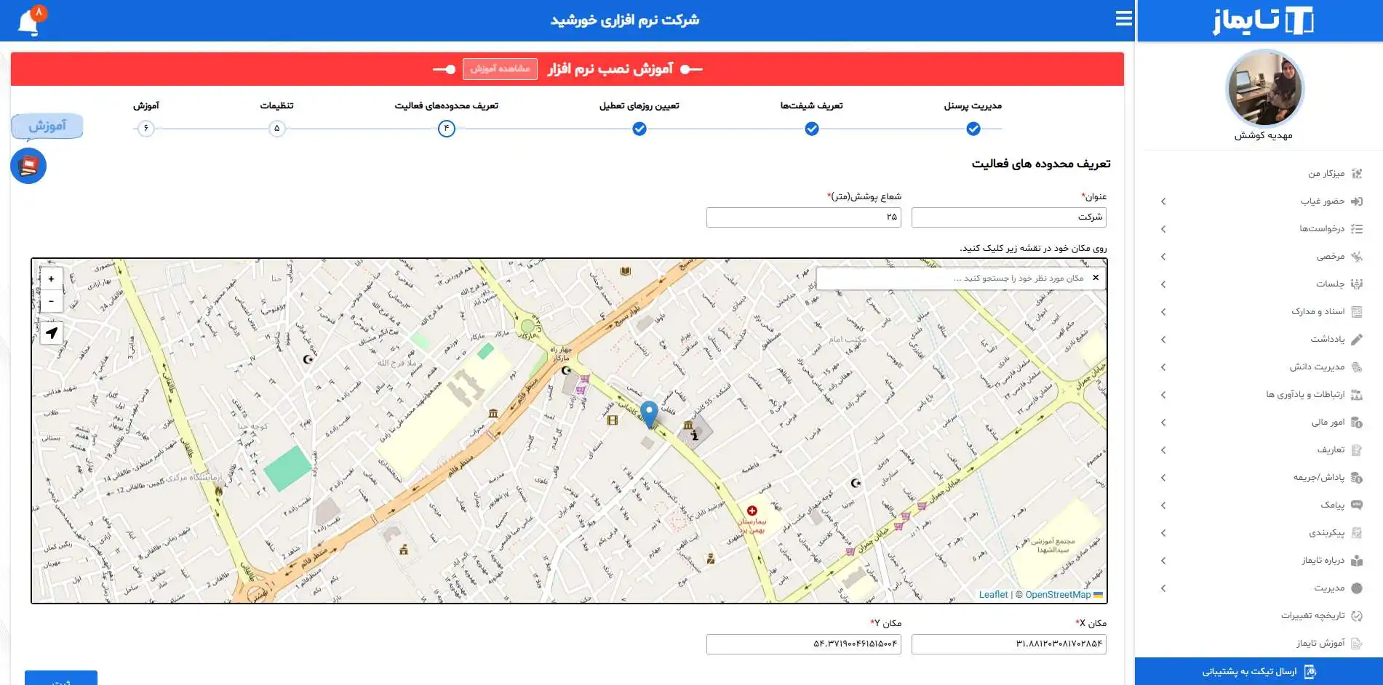Open تاریخچه تغییرات in sidebar
The height and width of the screenshot is (685, 1383).
(x=1312, y=616)
